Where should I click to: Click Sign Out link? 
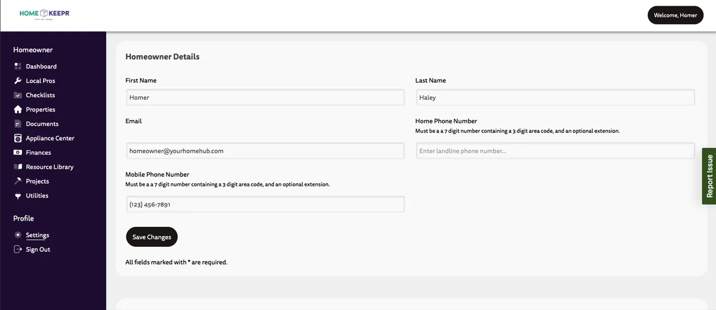(38, 250)
